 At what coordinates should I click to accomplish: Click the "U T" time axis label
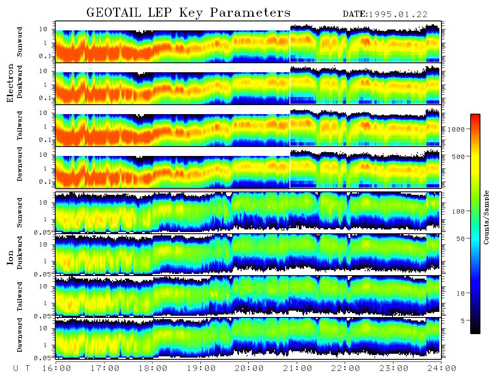pos(21,368)
